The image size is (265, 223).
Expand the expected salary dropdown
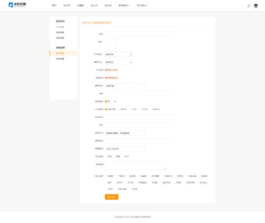[x=125, y=149]
